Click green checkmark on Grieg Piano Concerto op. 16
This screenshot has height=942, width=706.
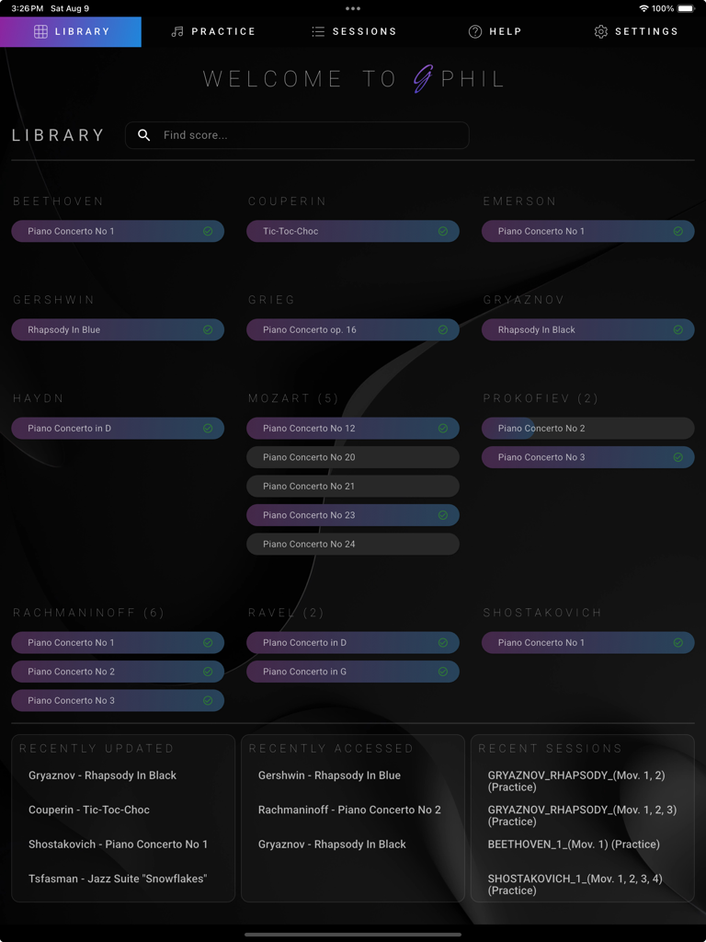click(x=443, y=330)
